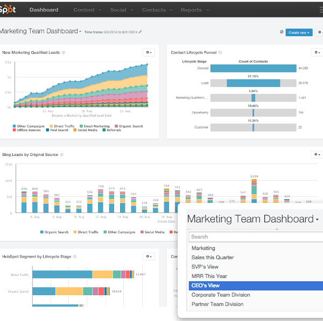Click the Organic Search stacked bar row

click(71, 291)
